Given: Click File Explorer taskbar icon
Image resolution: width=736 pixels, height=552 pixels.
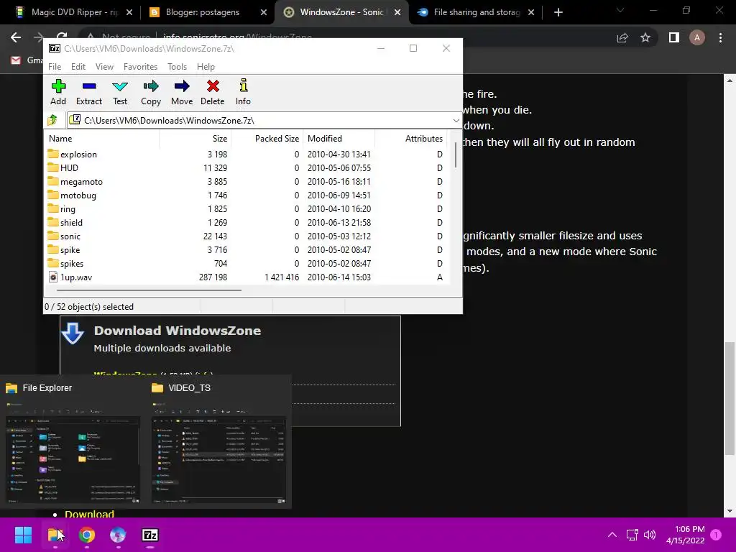Looking at the screenshot, I should coord(55,535).
